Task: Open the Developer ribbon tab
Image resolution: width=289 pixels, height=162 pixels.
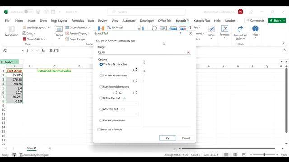Action: 147,21
